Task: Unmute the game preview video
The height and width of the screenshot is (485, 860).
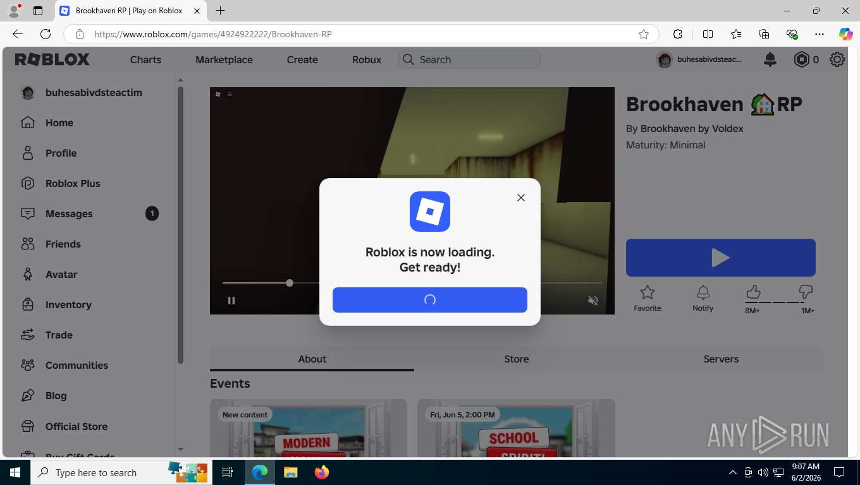Action: [593, 301]
